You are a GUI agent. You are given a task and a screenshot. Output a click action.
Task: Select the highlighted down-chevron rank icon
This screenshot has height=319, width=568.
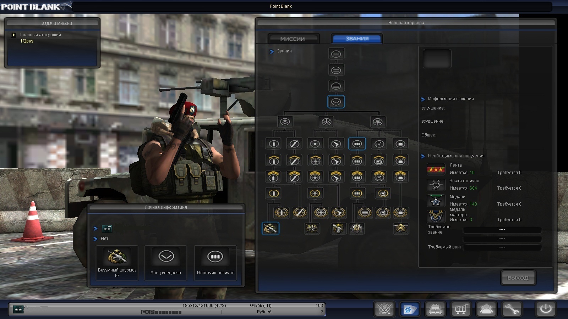coord(336,102)
